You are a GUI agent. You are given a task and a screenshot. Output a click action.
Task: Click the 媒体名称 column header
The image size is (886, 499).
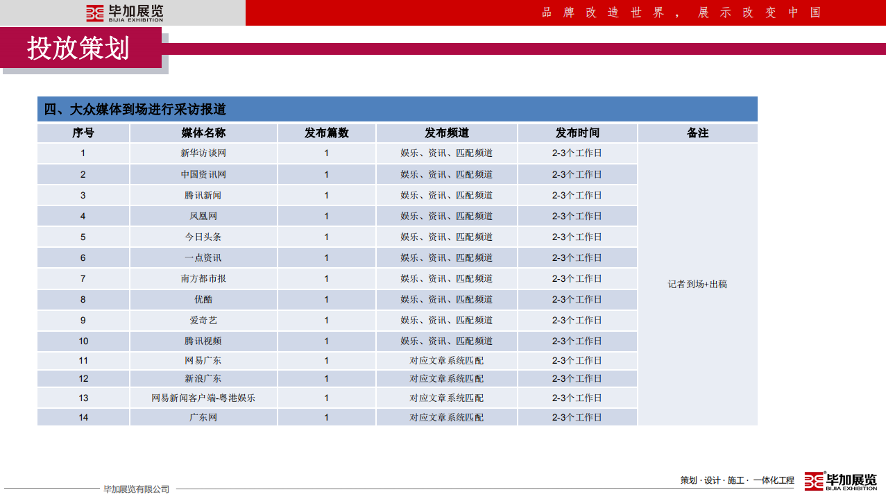[203, 133]
